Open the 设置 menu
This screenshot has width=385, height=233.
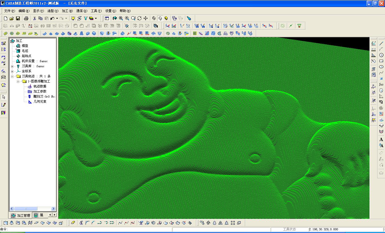pos(110,11)
